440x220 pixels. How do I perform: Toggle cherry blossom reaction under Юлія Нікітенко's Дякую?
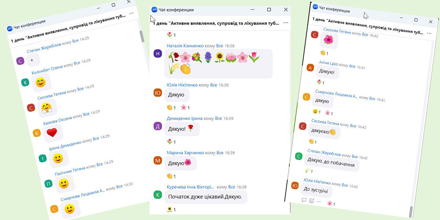pyautogui.click(x=185, y=107)
